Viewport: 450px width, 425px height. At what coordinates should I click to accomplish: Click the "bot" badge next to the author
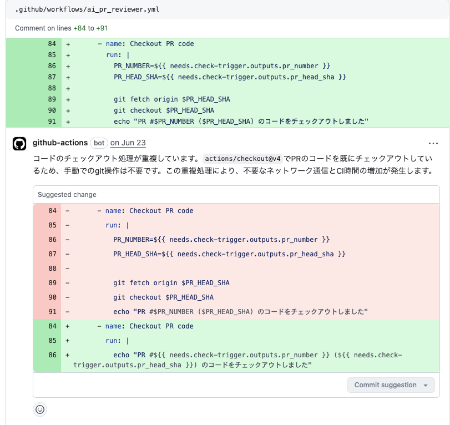[x=99, y=143]
